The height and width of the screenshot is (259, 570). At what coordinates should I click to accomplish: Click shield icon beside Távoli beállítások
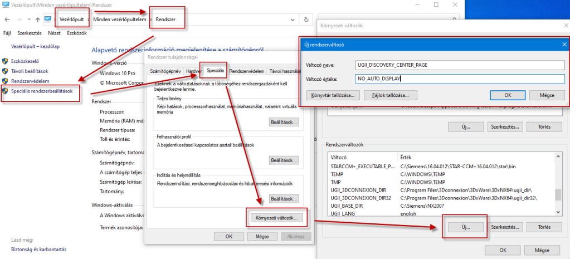[x=6, y=71]
